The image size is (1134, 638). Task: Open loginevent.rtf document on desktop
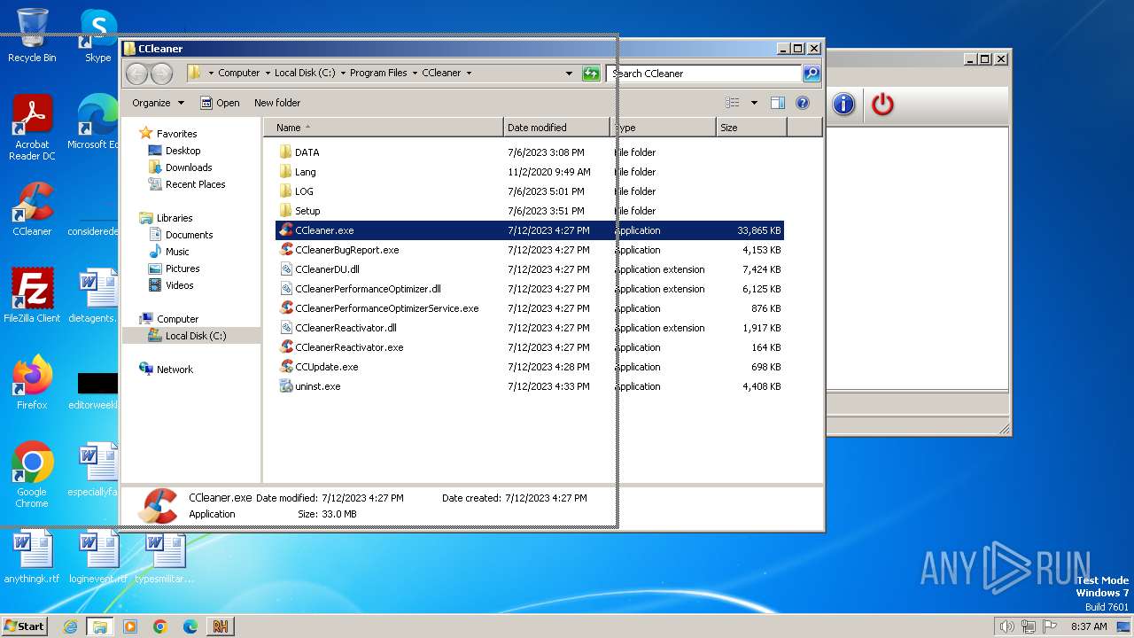click(97, 557)
